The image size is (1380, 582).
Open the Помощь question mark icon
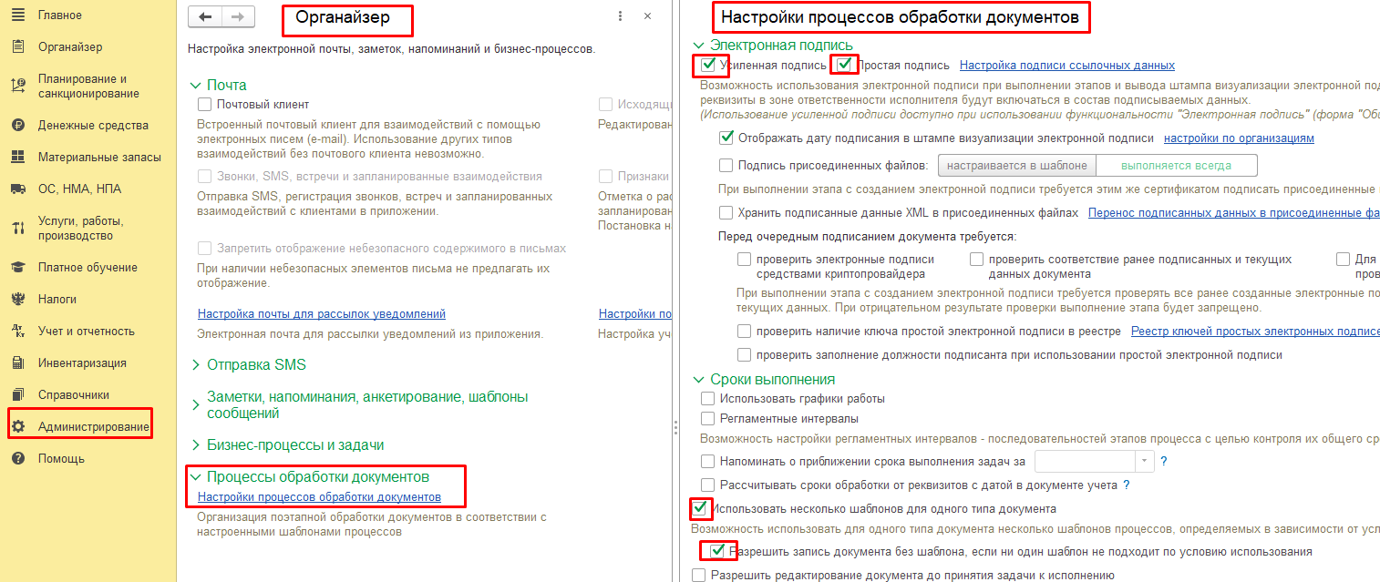click(x=17, y=458)
